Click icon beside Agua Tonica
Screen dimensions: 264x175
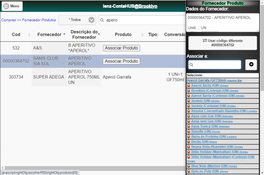tap(188, 126)
